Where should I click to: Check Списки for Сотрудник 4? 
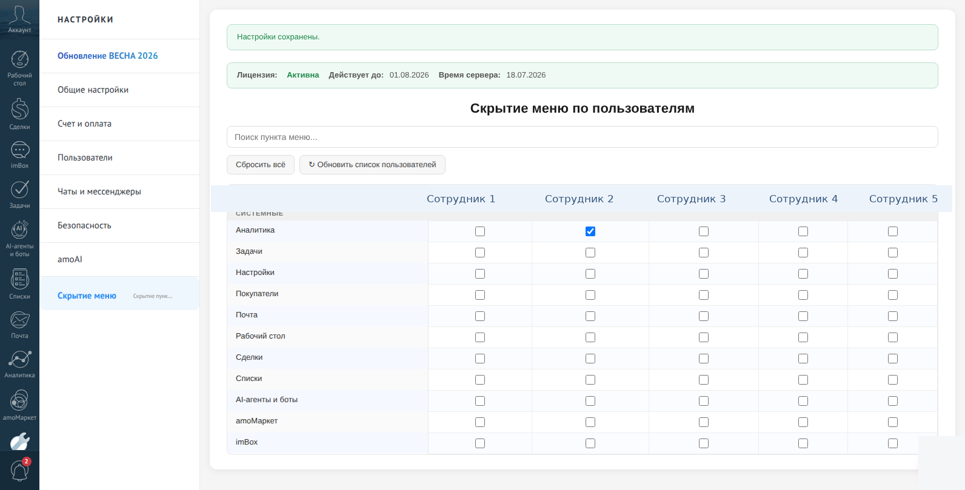(x=803, y=380)
